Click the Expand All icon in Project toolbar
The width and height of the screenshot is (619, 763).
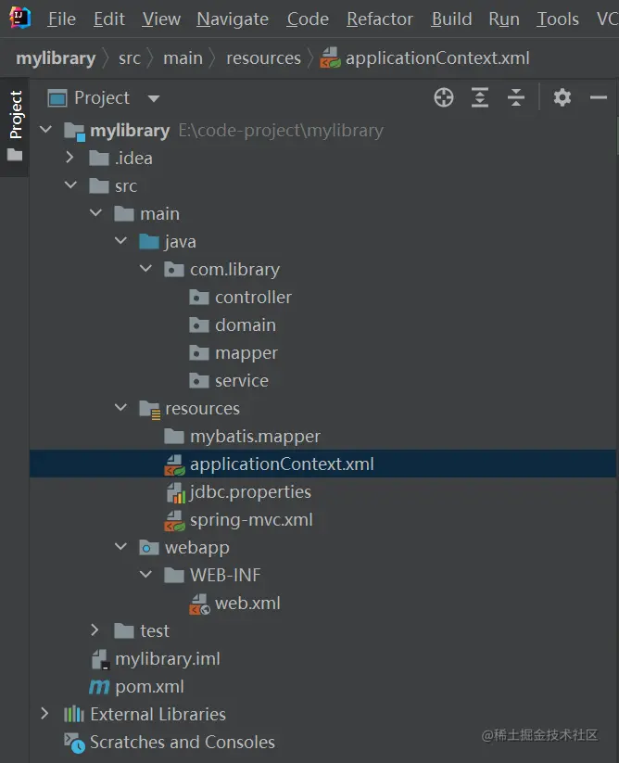479,96
